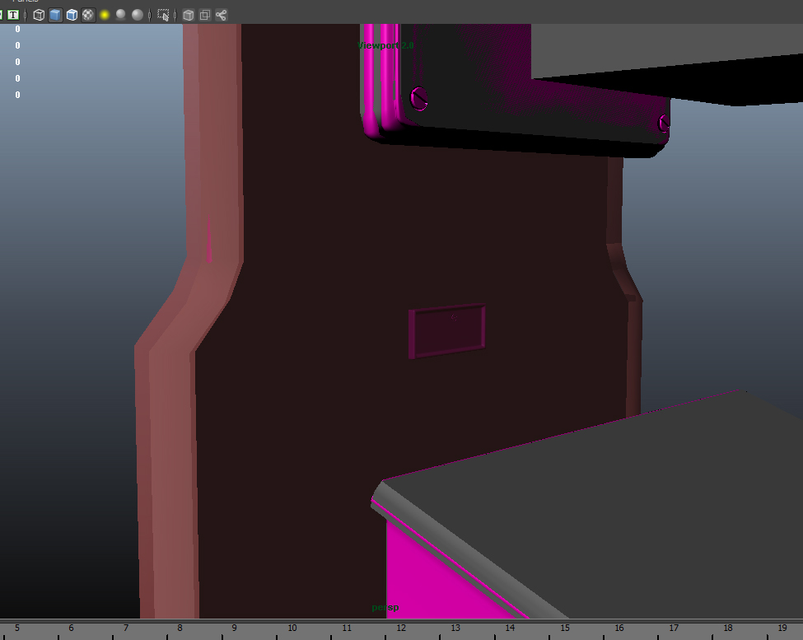Screen dimensions: 803x640
Task: Toggle X-Ray Active Components icon
Action: click(205, 15)
